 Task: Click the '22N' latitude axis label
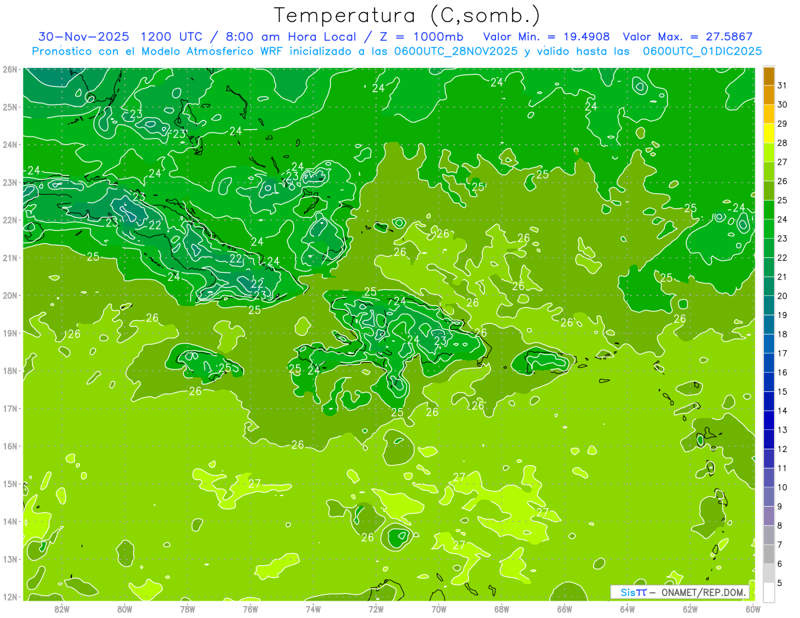click(9, 220)
